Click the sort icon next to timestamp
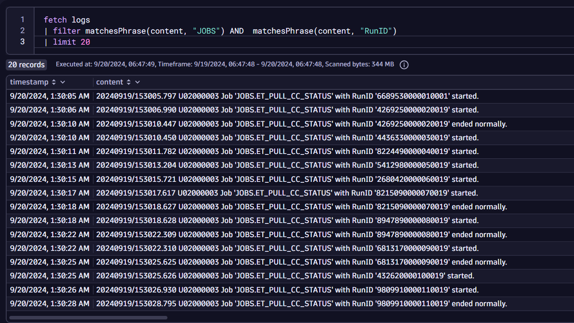This screenshot has height=323, width=574. (54, 82)
